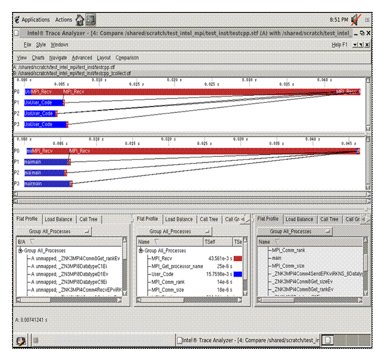383x357 pixels.
Task: Select User_Code row in middle profile
Action: coord(190,274)
